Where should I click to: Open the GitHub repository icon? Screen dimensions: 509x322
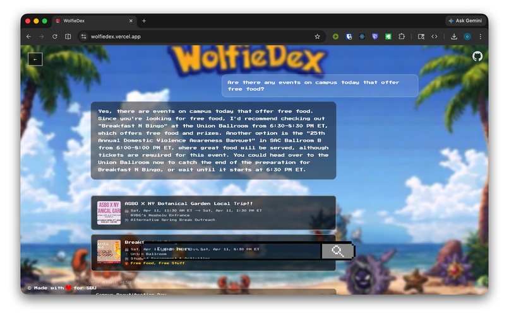477,56
